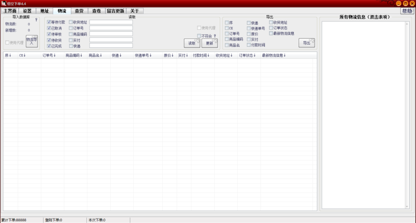Click the 读取 read button
416x223 pixels.
click(192, 43)
